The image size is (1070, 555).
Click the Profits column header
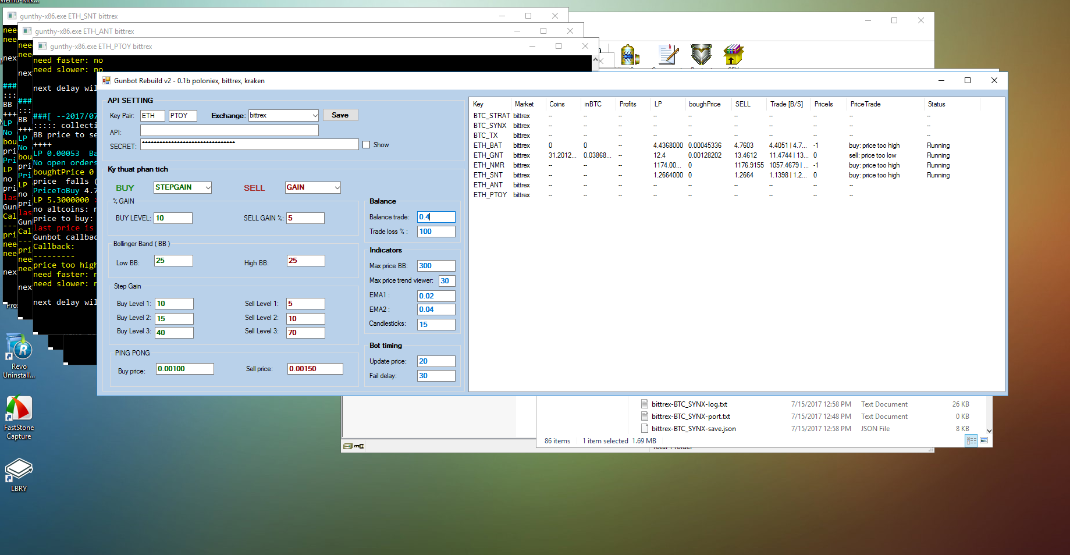[628, 104]
